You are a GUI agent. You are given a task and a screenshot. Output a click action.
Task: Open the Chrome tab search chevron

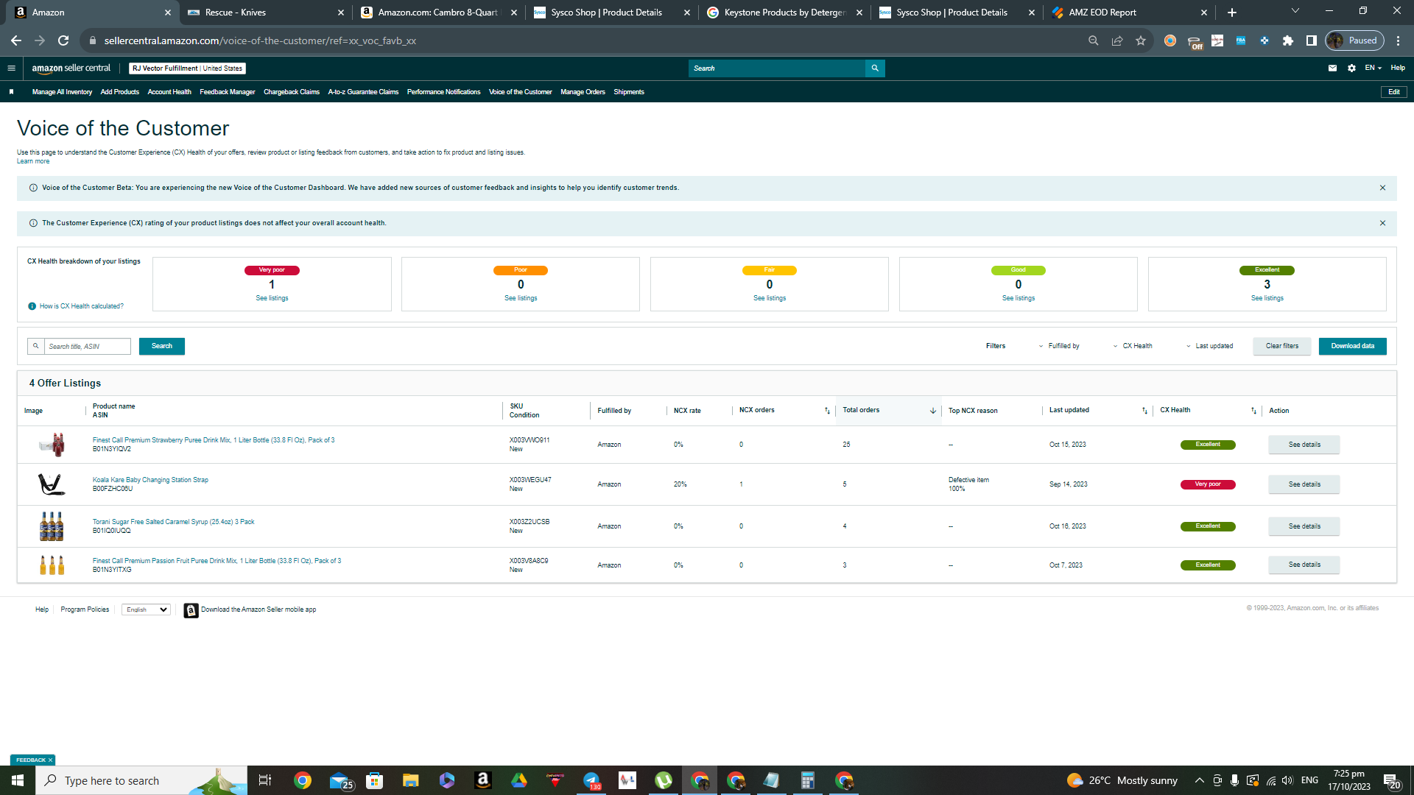click(1295, 11)
